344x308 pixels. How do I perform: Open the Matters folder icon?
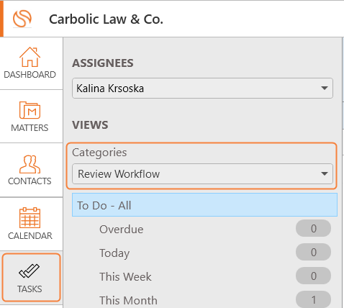pyautogui.click(x=30, y=110)
